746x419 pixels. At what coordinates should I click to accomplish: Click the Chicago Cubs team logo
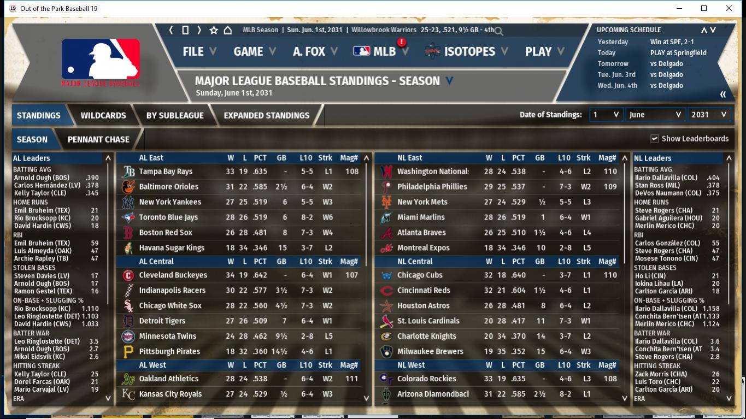(386, 275)
